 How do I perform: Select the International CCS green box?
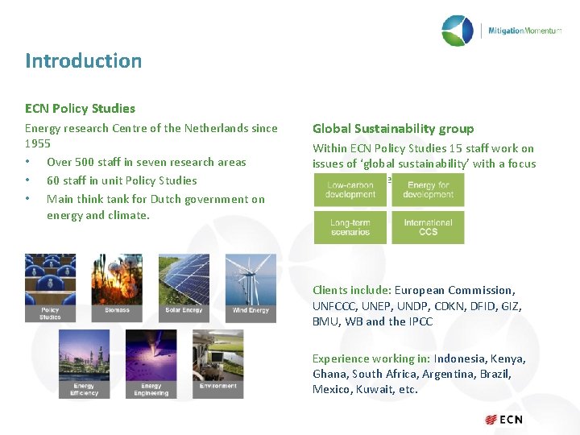pos(428,227)
